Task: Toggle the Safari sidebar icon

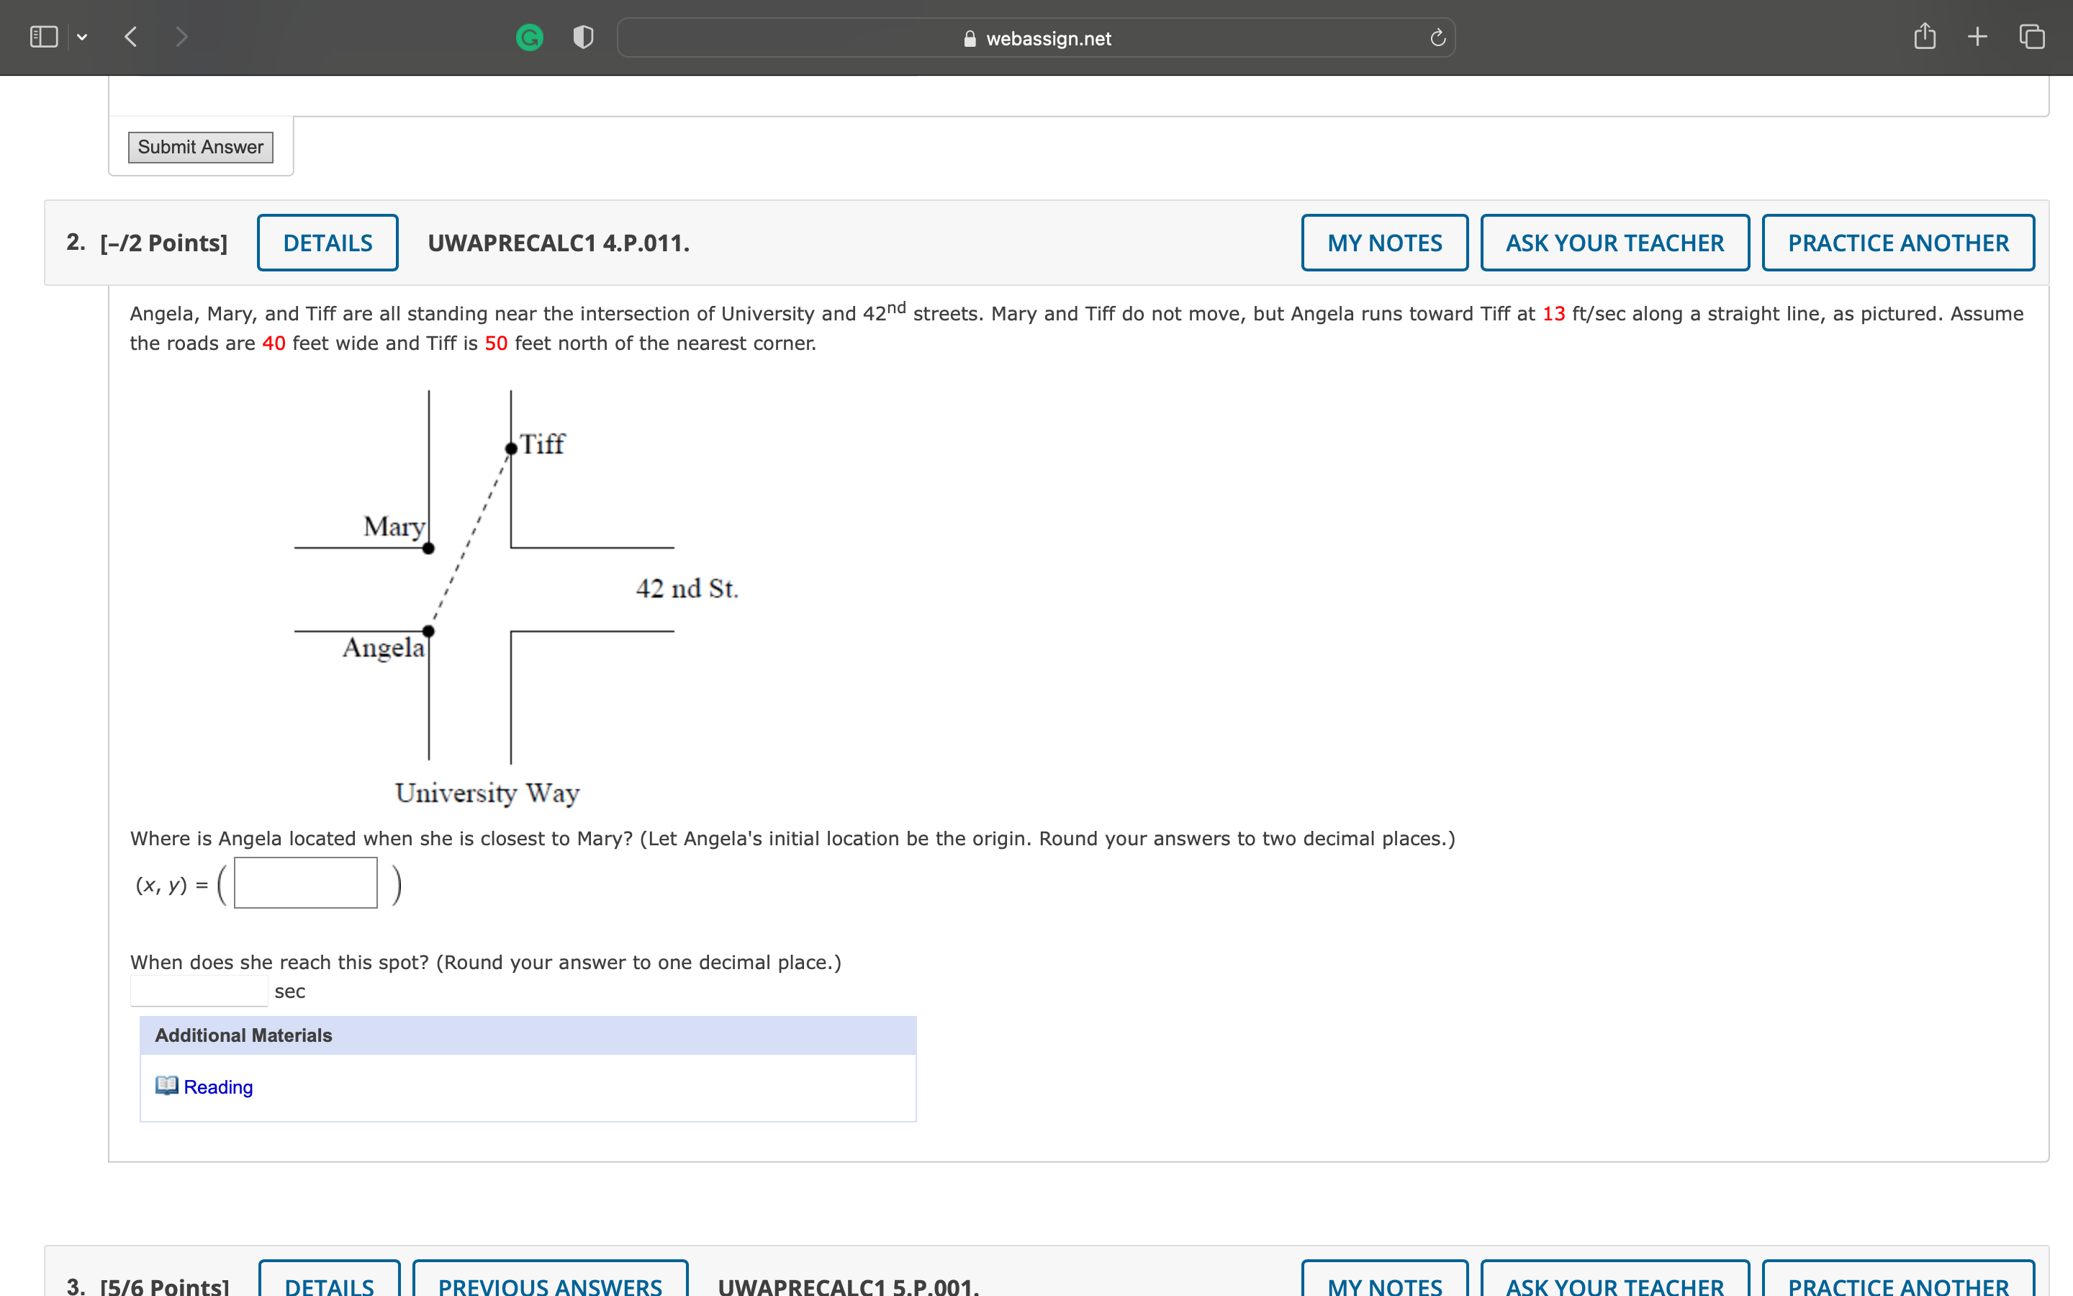Action: pyautogui.click(x=43, y=37)
